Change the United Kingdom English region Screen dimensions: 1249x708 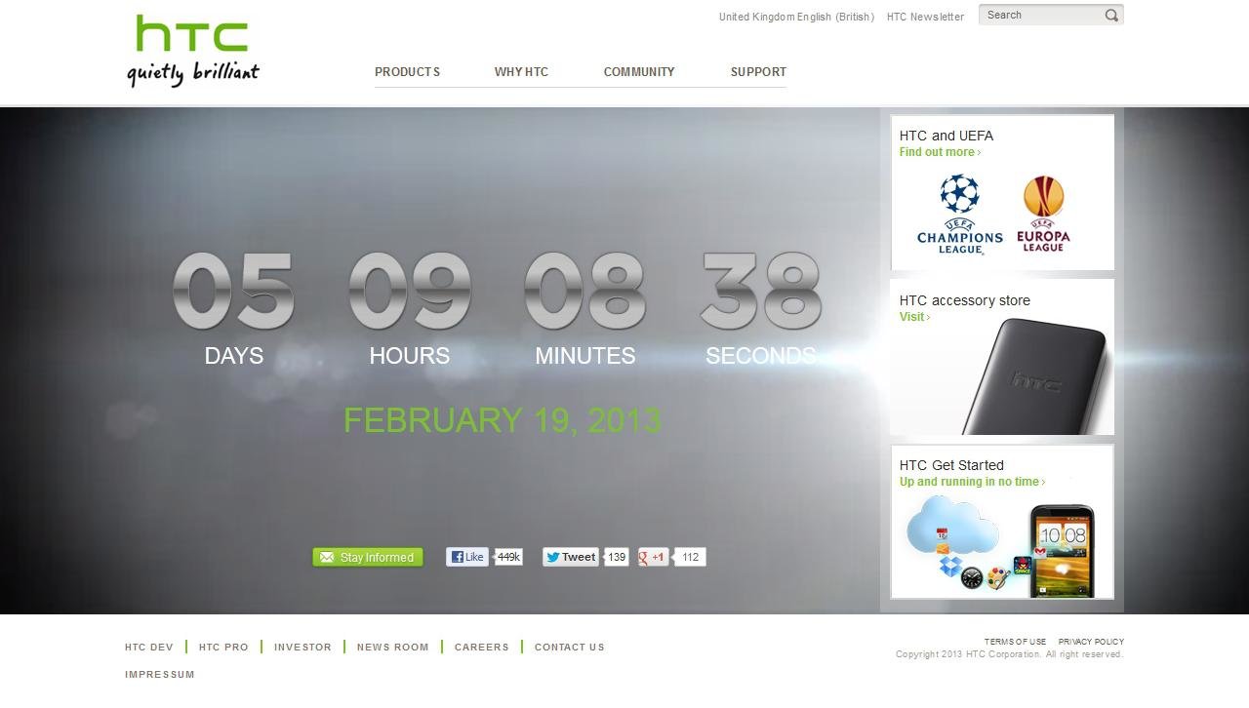coord(796,17)
